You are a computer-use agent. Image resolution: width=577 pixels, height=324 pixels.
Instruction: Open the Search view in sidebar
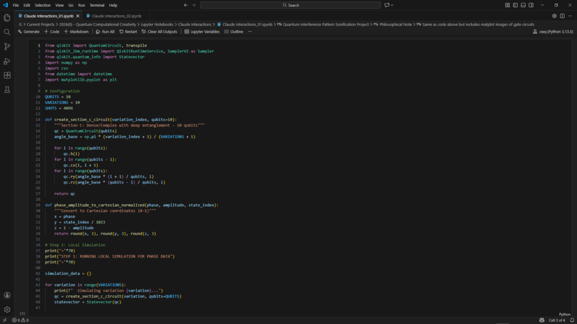pyautogui.click(x=7, y=32)
